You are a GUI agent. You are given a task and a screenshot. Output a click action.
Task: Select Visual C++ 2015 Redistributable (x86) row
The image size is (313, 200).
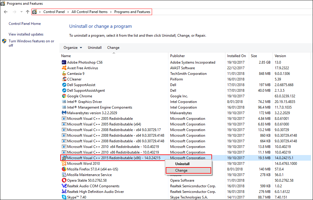coord(185,158)
